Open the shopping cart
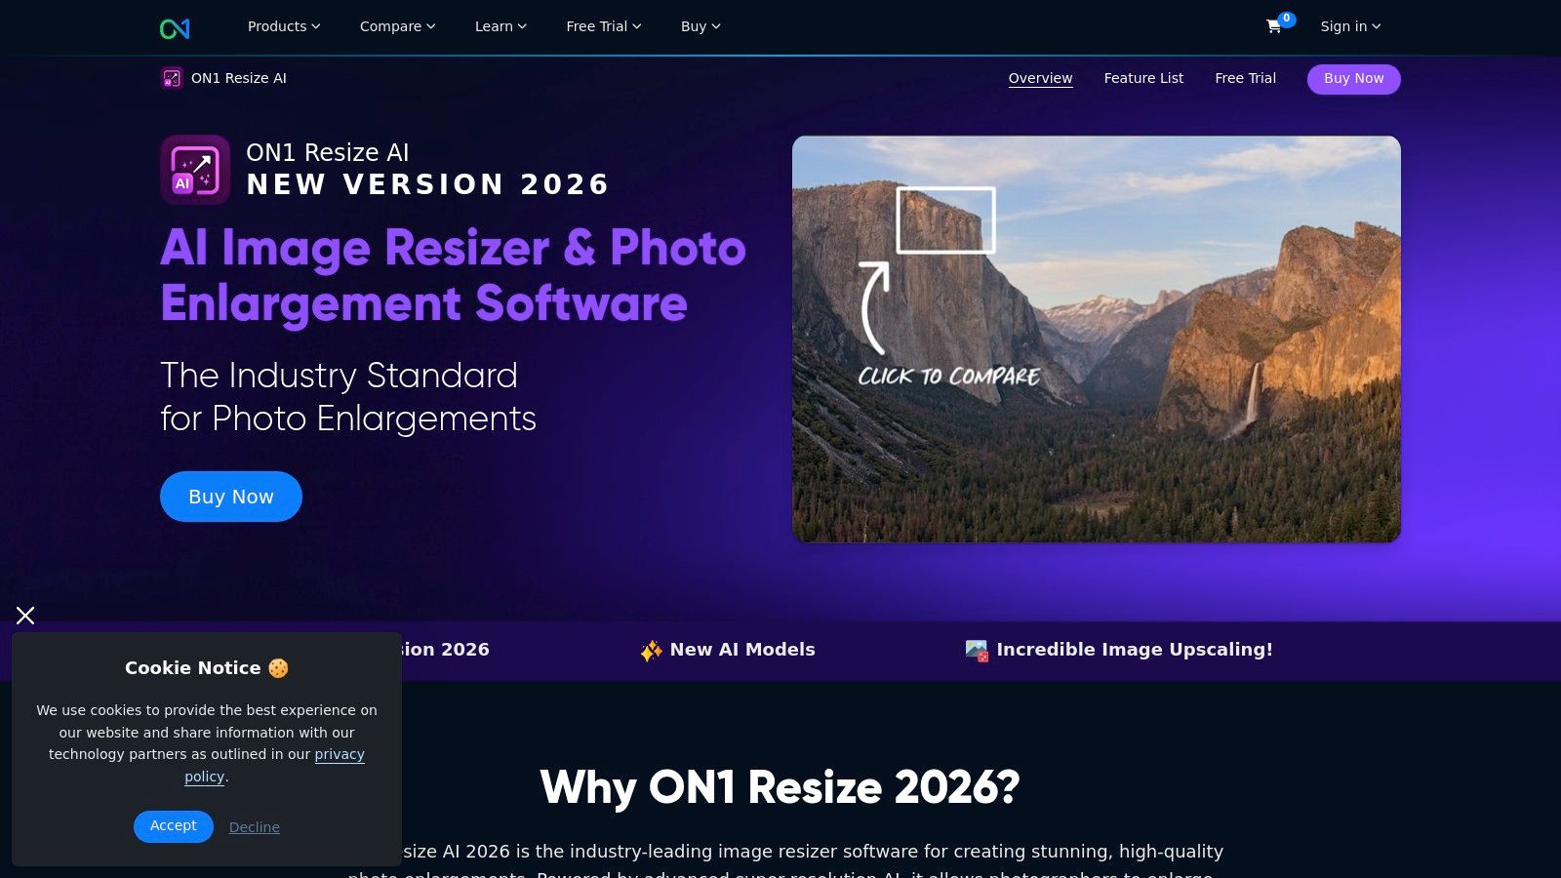The height and width of the screenshot is (878, 1561). tap(1273, 27)
